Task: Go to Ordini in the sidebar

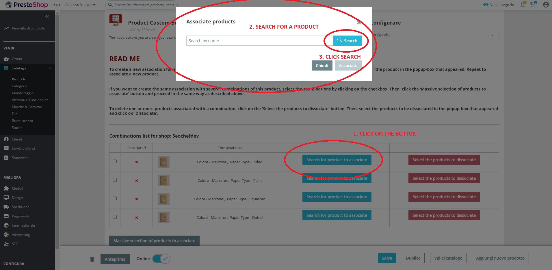Action: [x=17, y=59]
